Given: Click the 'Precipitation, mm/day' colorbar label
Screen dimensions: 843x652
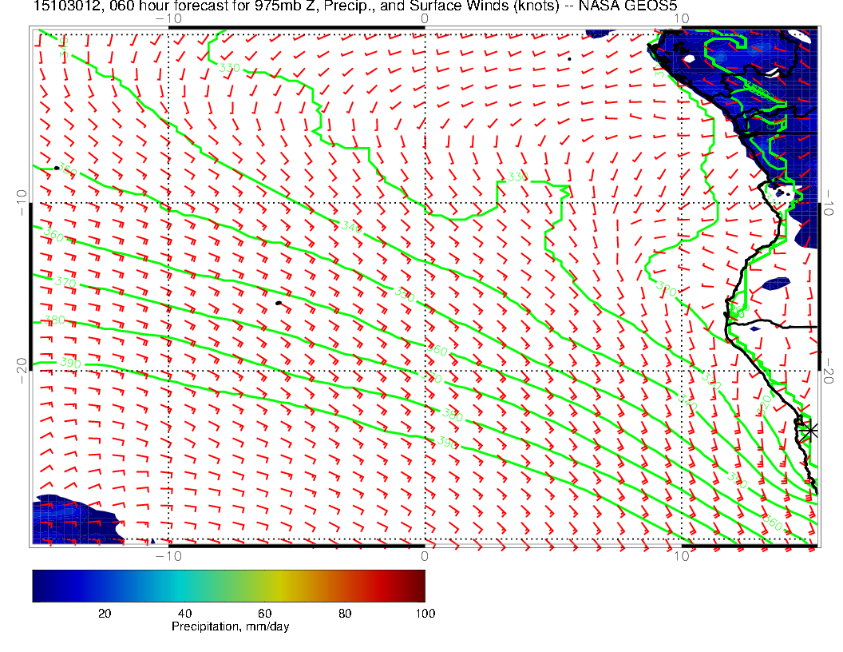Looking at the screenshot, I should click(x=230, y=626).
